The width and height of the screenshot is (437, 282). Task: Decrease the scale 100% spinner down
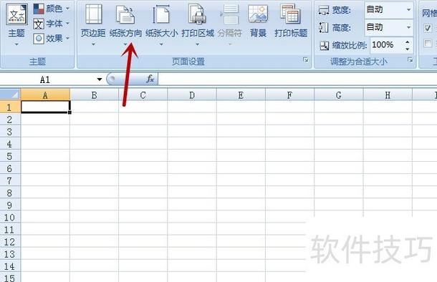coord(408,49)
